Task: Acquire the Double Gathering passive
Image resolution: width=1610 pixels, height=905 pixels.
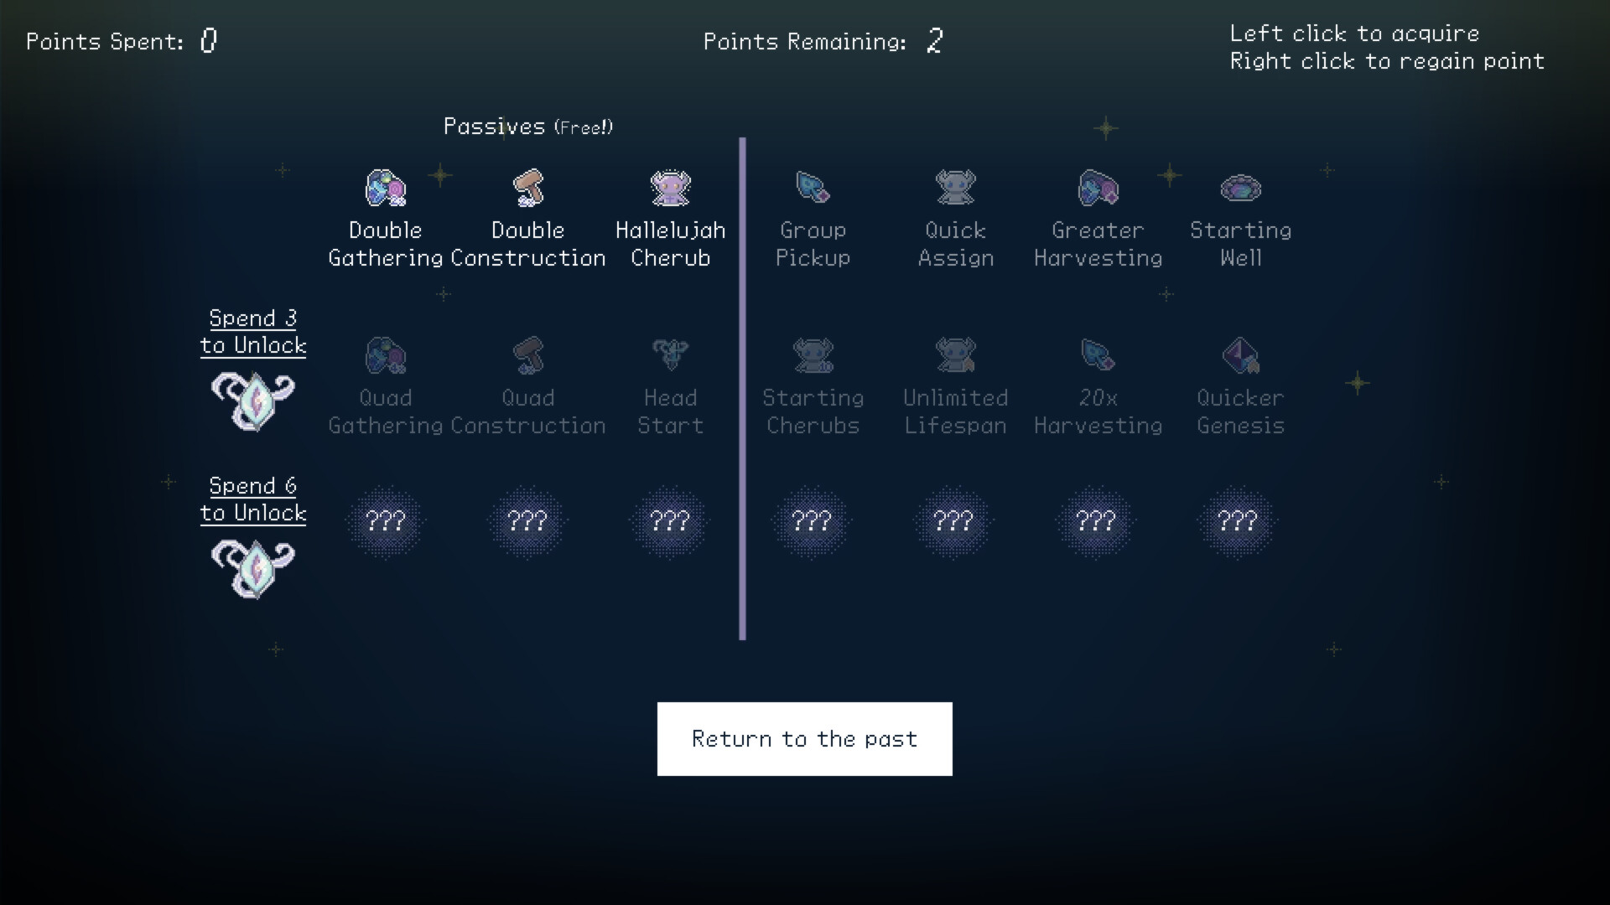Action: (385, 189)
